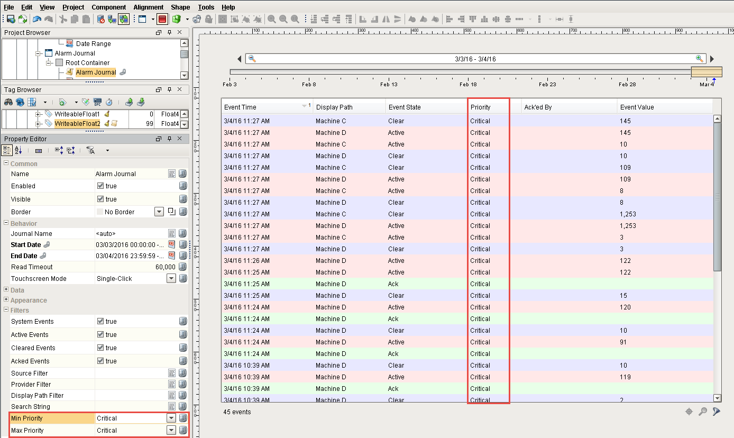Click the alarm table scrollbar down arrow

(718, 399)
